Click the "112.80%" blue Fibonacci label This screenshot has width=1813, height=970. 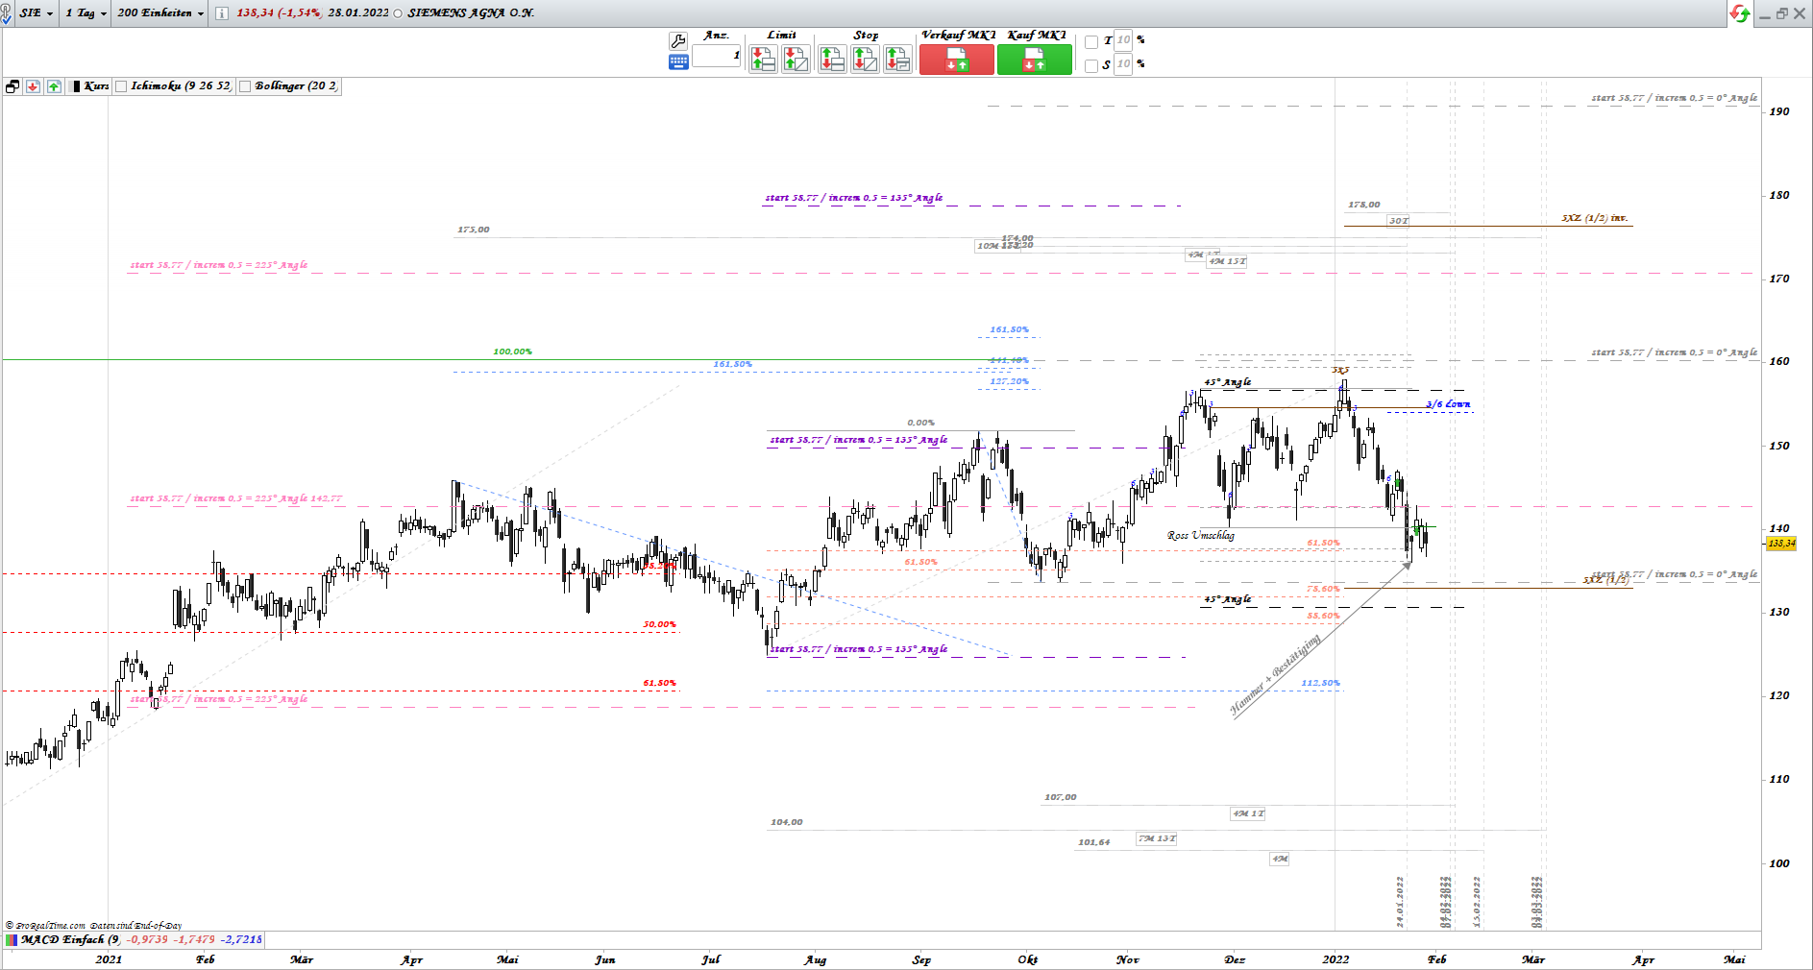click(x=1320, y=683)
